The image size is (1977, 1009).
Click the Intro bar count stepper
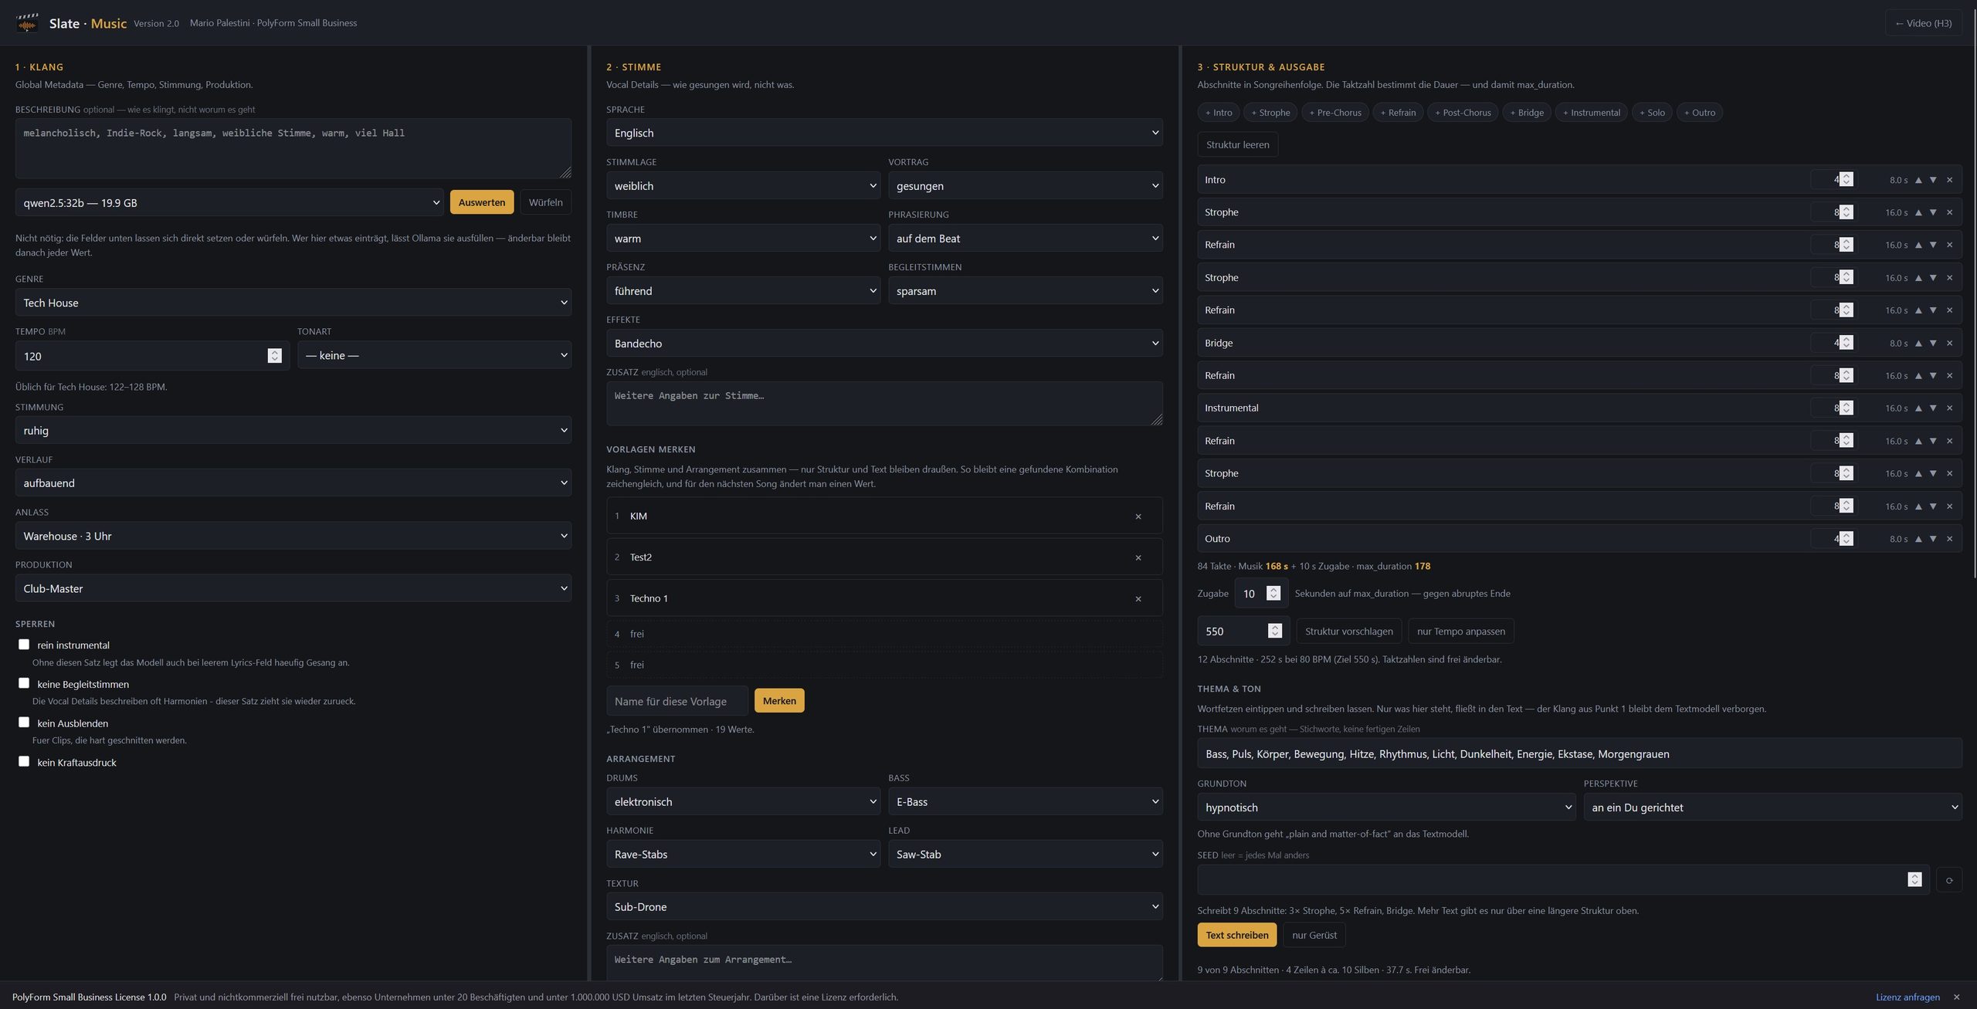[x=1846, y=179]
